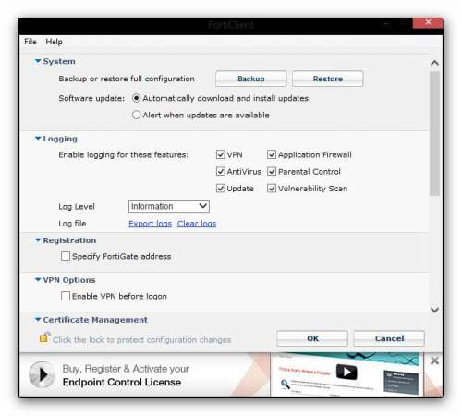
Task: Click the lock icon to protect configuration
Action: [x=44, y=337]
